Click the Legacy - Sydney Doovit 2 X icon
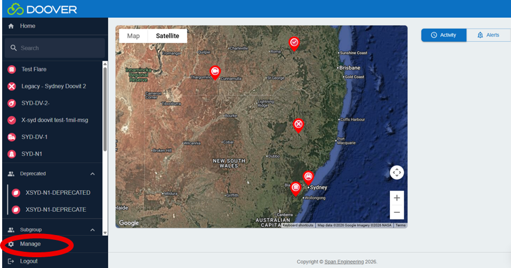The height and width of the screenshot is (268, 511). 11,86
